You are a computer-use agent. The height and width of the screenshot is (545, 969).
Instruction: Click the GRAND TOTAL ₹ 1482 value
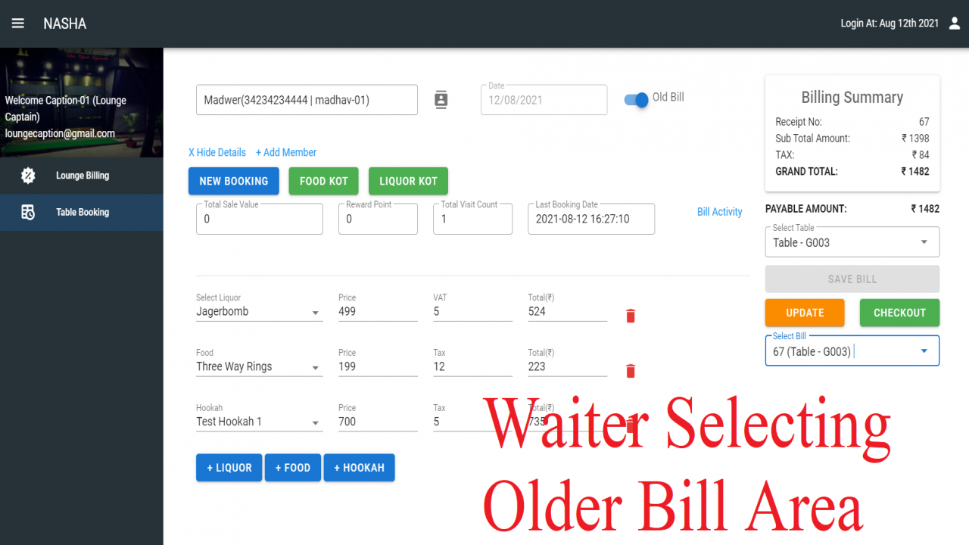pyautogui.click(x=915, y=172)
